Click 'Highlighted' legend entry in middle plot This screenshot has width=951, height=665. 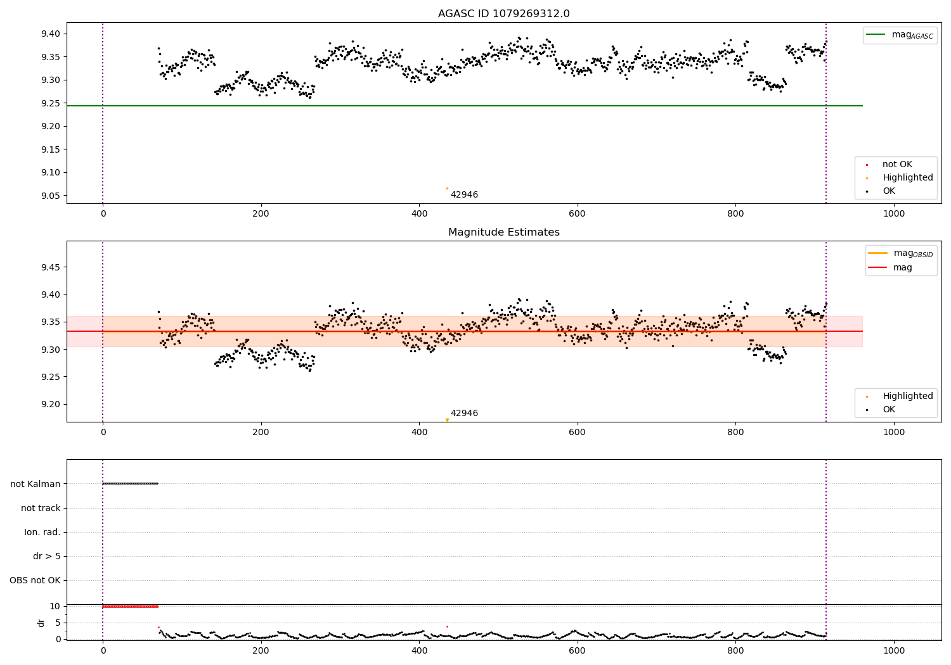tap(899, 396)
